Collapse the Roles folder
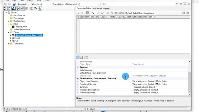Image resolution: width=199 pixels, height=112 pixels. (8, 24)
